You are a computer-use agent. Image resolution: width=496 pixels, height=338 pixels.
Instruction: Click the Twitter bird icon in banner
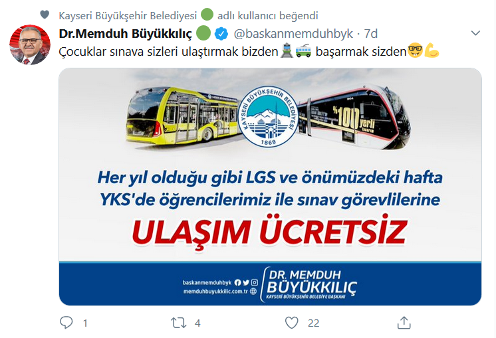click(246, 283)
